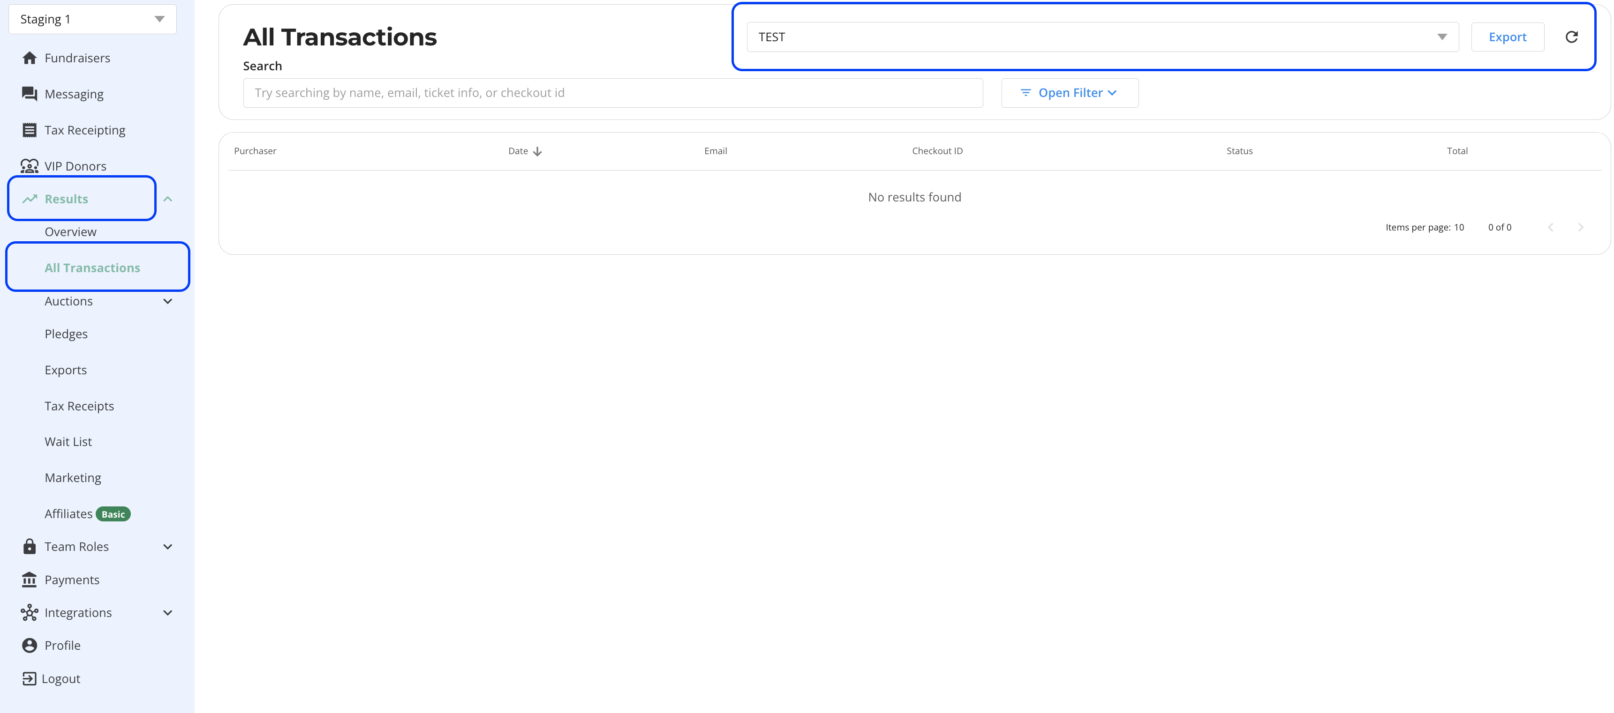
Task: Open the Tax Receipts submenu item
Action: tap(80, 406)
